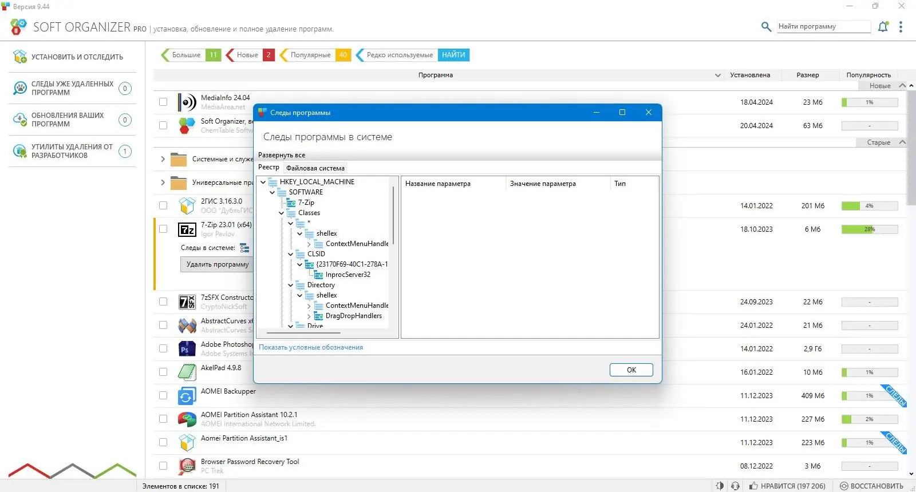Viewport: 916px width, 492px height.
Task: Click the Soft Organizer program icon
Action: click(x=187, y=126)
